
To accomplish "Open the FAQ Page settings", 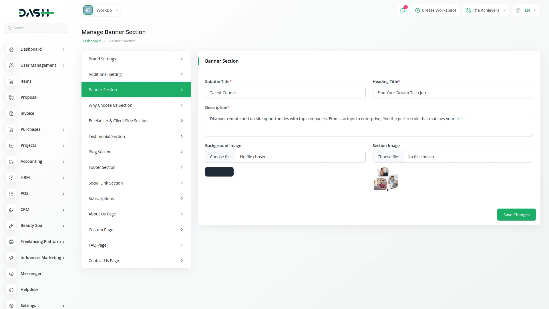I will (136, 245).
